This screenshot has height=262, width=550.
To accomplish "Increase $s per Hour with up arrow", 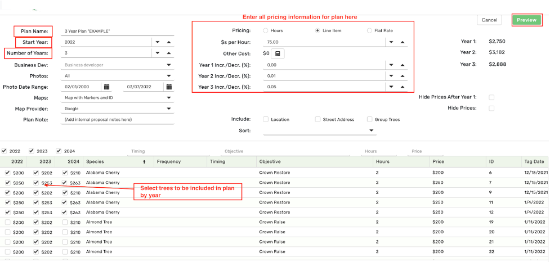I will (402, 42).
